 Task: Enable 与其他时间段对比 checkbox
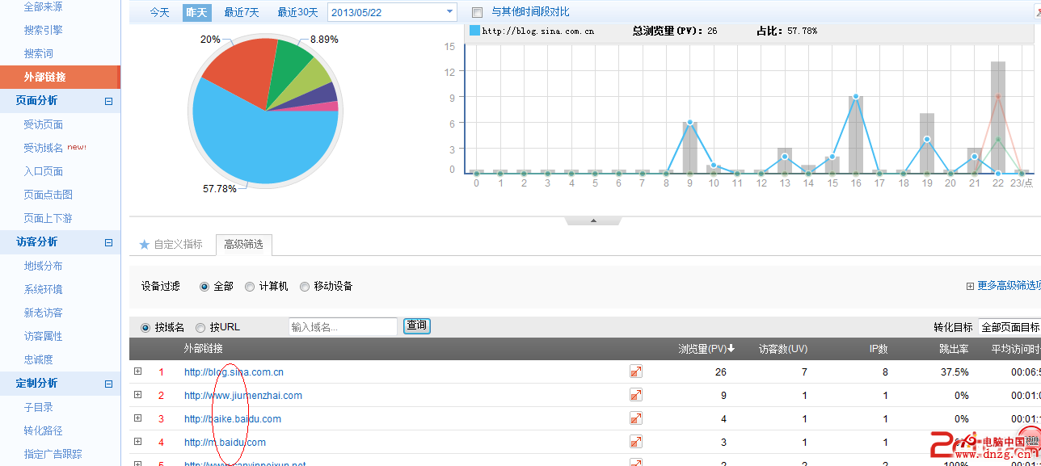tap(477, 12)
